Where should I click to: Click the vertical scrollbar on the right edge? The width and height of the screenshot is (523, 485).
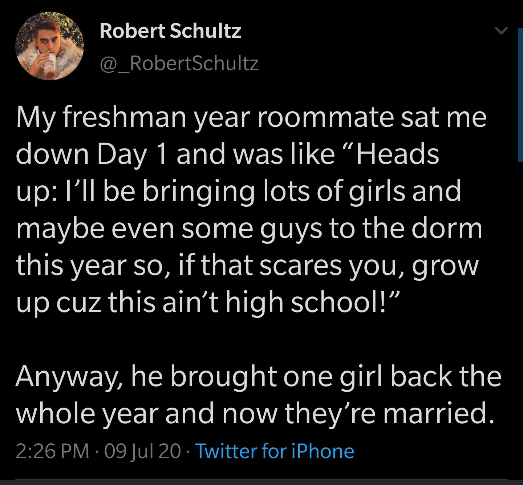click(x=520, y=94)
